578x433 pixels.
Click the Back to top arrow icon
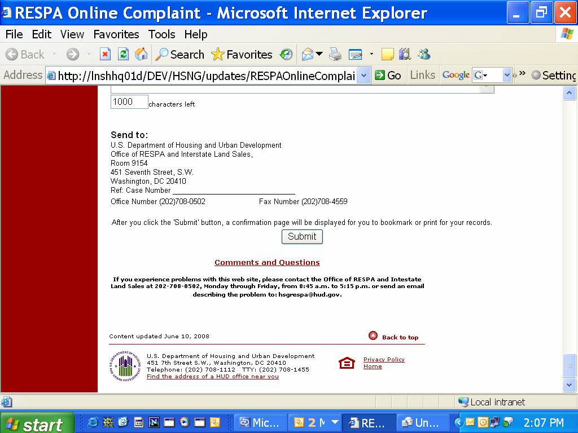373,335
